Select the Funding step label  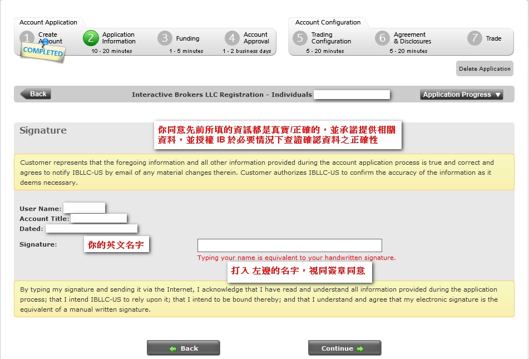point(187,38)
